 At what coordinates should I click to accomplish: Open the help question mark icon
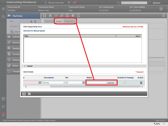pyautogui.click(x=3, y=107)
